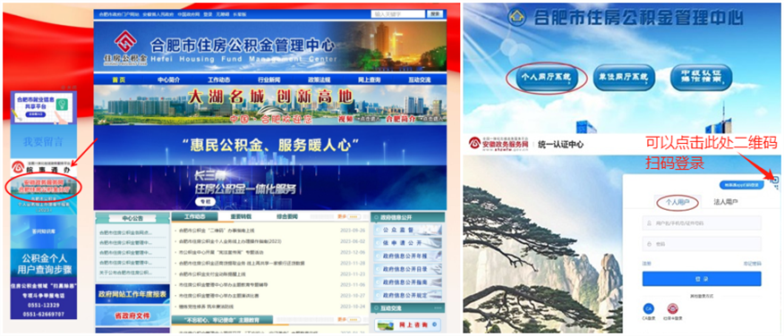784x336 pixels.
Task: Click the 搜索 button next to the search box
Action: pyautogui.click(x=435, y=14)
